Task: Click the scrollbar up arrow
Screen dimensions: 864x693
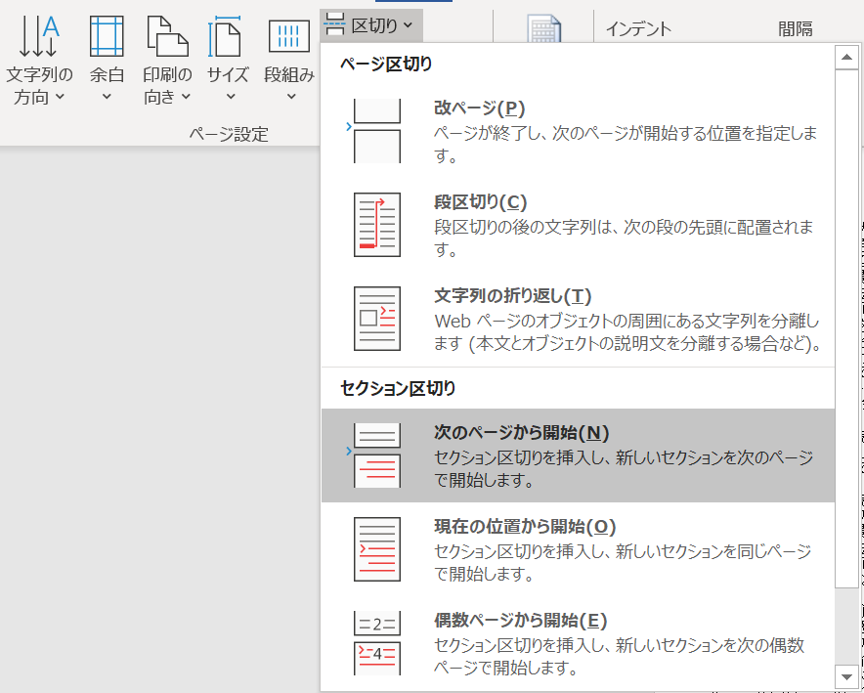Action: pos(846,57)
